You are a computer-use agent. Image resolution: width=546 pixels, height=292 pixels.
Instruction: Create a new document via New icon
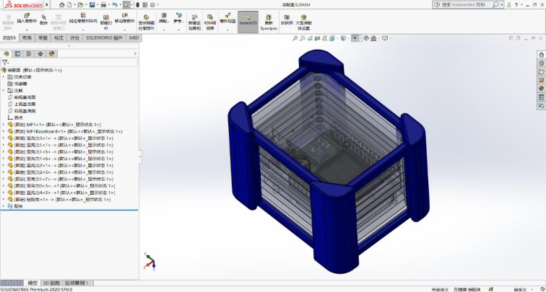(69, 5)
